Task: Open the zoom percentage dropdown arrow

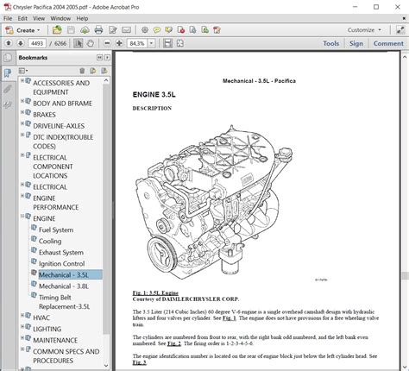Action: pos(151,43)
